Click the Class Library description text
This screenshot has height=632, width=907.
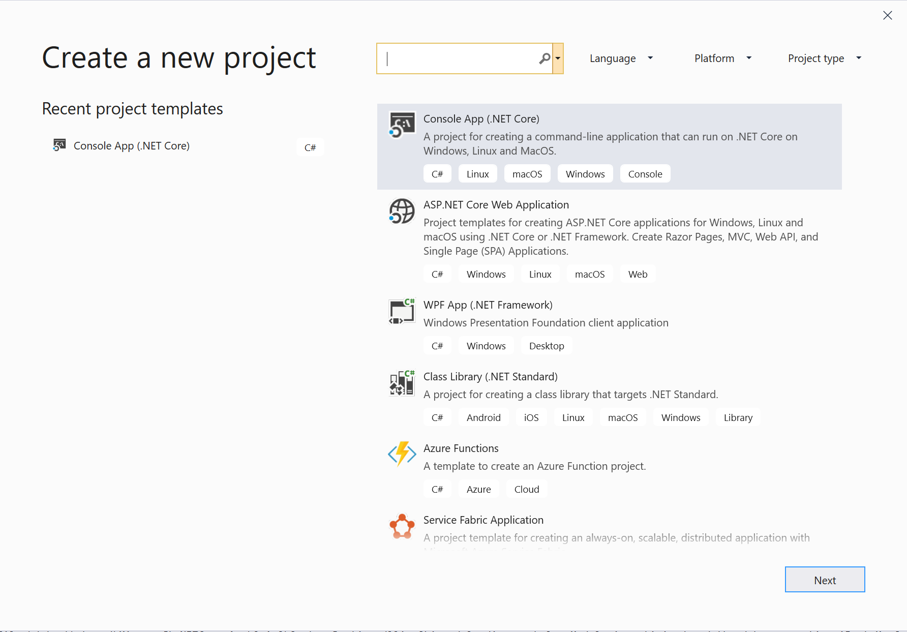point(571,395)
